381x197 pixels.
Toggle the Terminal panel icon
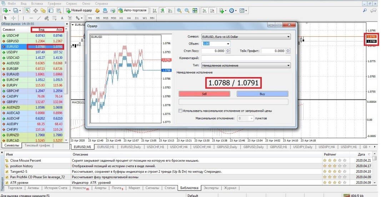(x=51, y=10)
